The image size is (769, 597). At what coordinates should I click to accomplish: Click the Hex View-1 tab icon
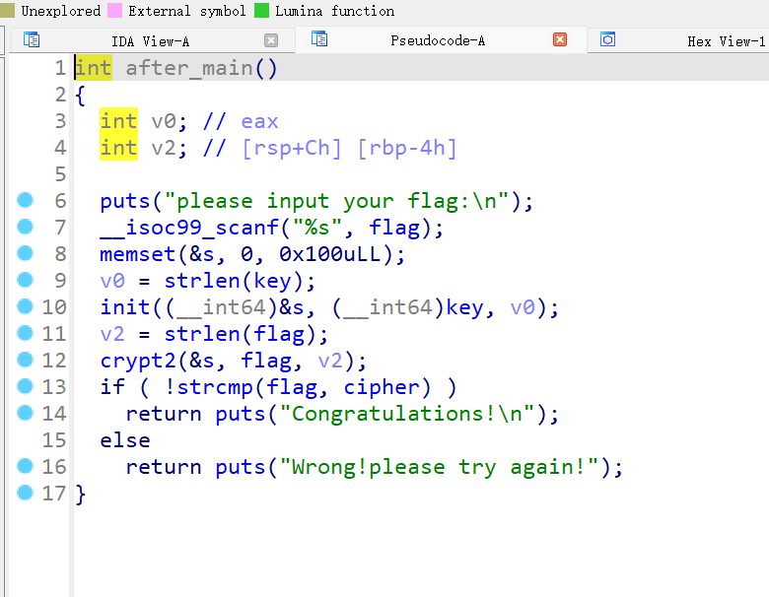coord(607,38)
